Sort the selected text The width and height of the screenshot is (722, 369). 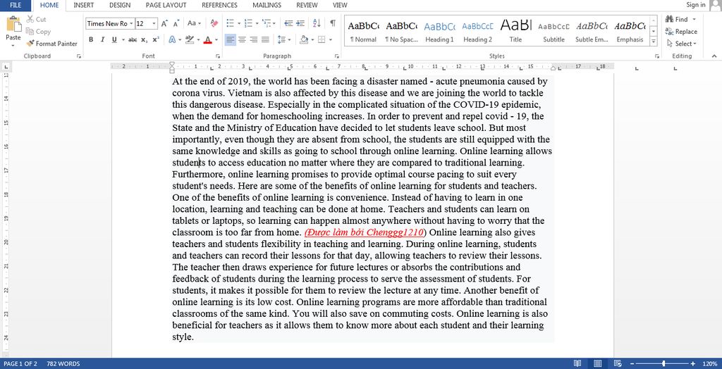tap(317, 23)
